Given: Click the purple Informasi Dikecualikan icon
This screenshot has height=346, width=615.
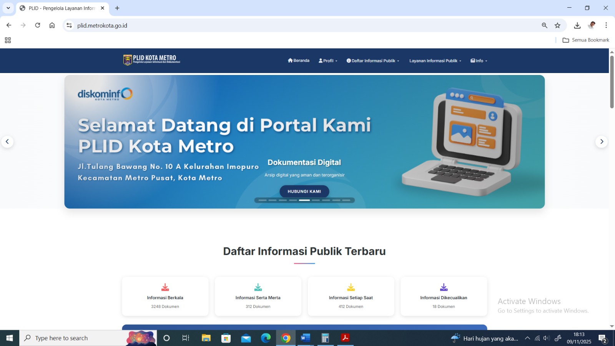Looking at the screenshot, I should [x=444, y=287].
